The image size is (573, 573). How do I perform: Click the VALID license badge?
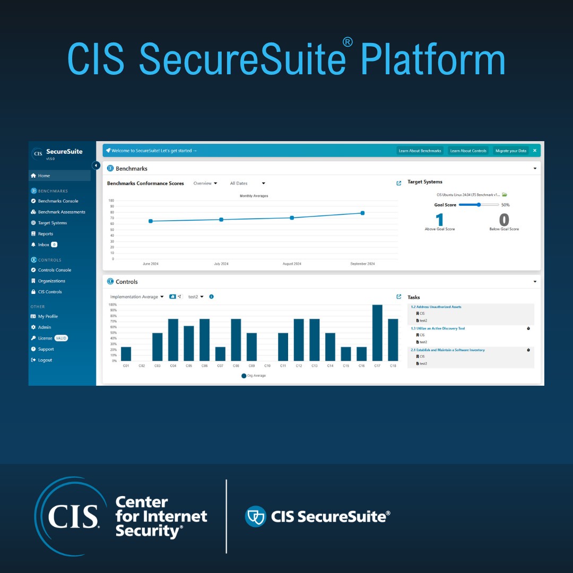click(61, 338)
